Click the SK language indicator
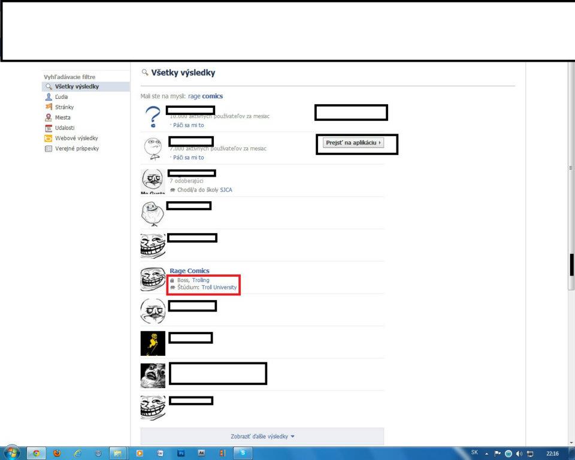575x460 pixels. coord(474,452)
